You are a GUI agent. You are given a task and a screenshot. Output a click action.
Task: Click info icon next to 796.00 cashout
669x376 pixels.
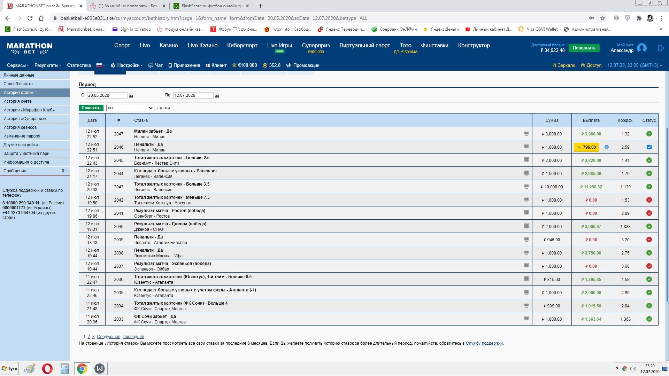pos(607,147)
